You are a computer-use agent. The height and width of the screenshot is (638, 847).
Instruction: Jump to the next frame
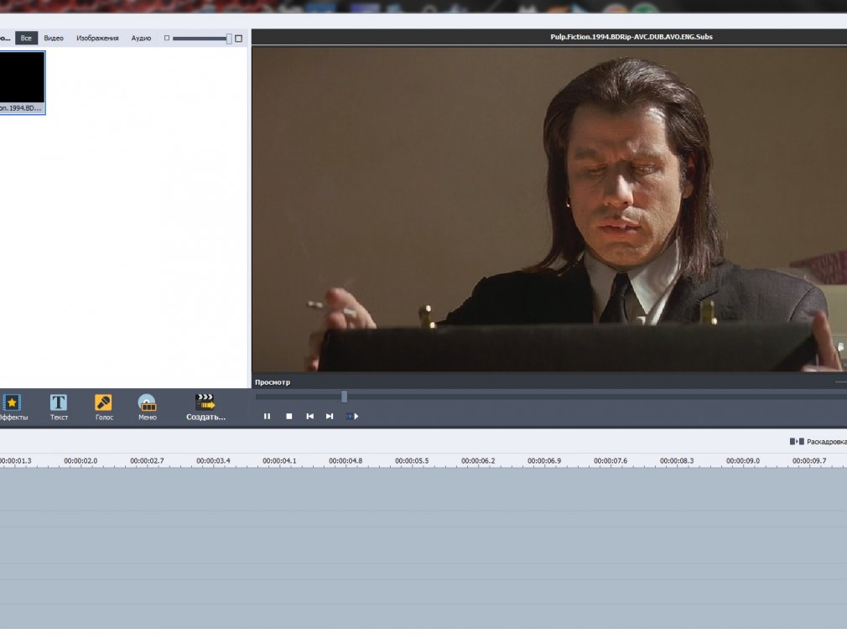330,417
